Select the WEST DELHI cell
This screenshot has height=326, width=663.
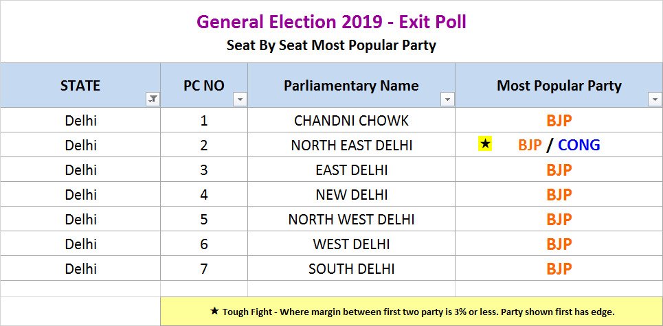tap(351, 244)
